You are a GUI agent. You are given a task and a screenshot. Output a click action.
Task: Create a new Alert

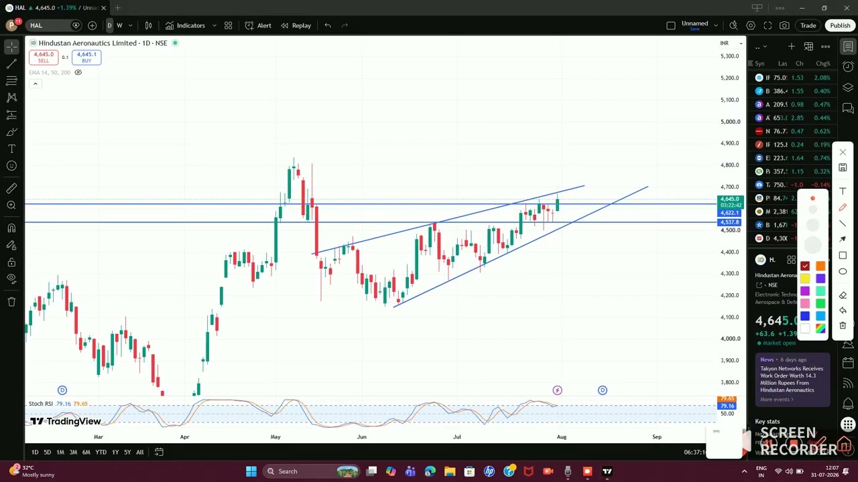pyautogui.click(x=258, y=25)
